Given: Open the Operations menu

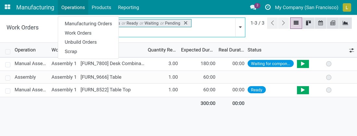Looking at the screenshot, I should 73,7.
